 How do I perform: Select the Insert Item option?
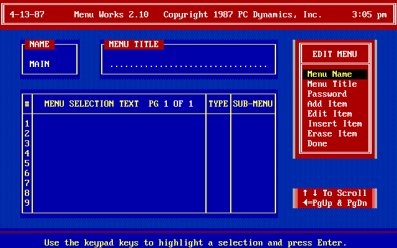click(x=334, y=123)
